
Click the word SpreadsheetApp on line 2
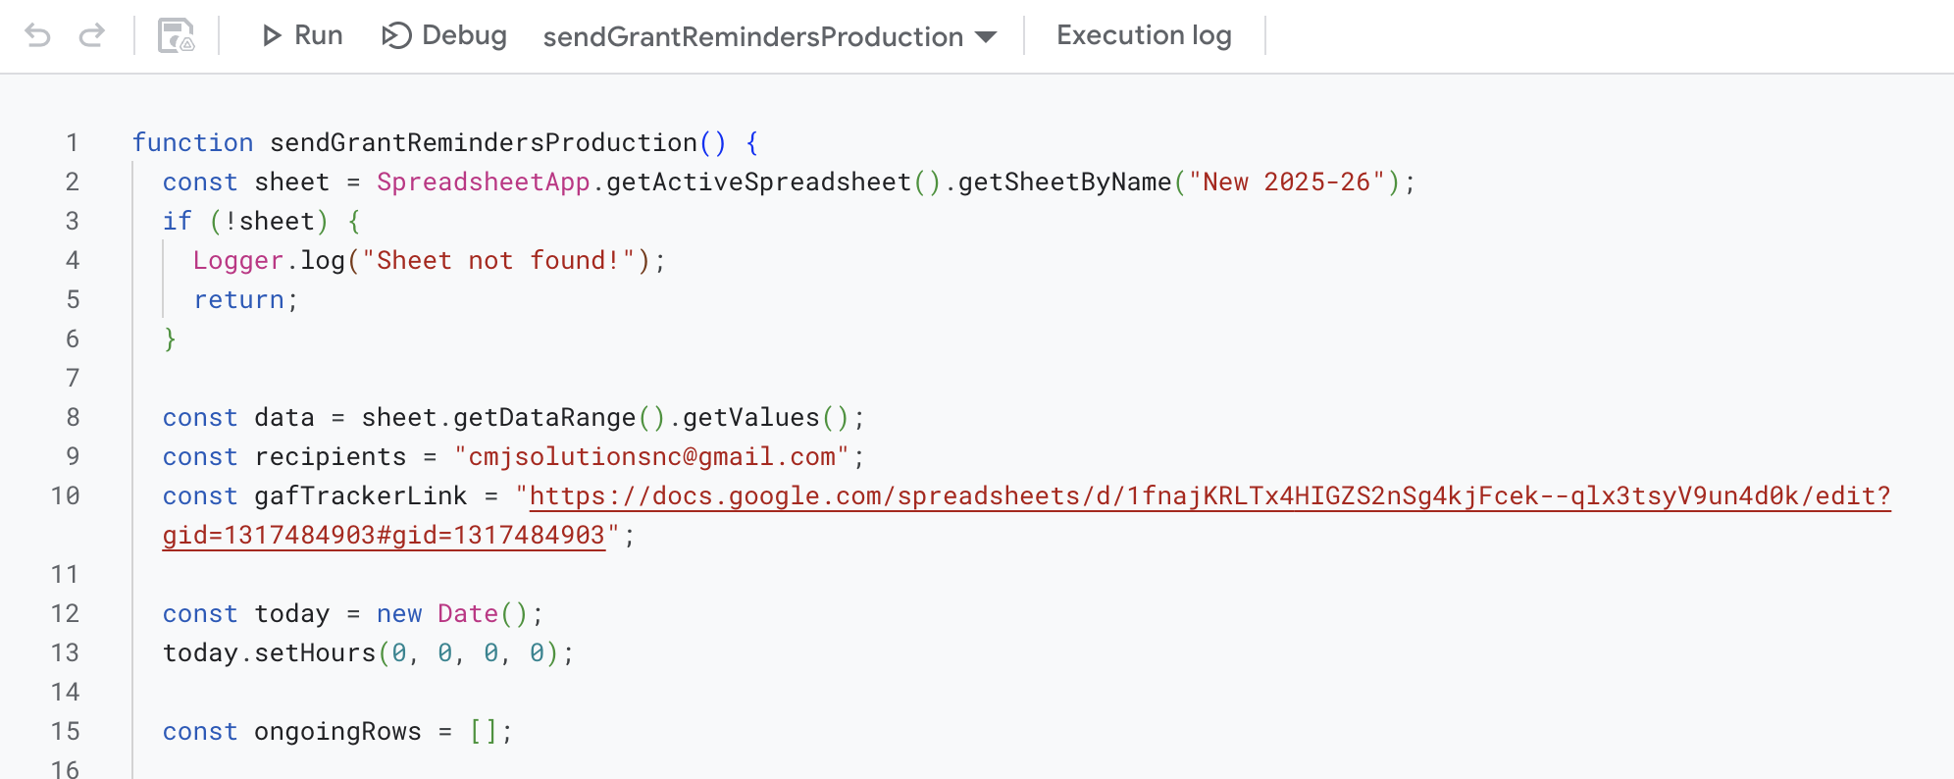point(483,182)
